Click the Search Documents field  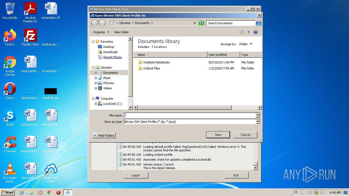231,23
